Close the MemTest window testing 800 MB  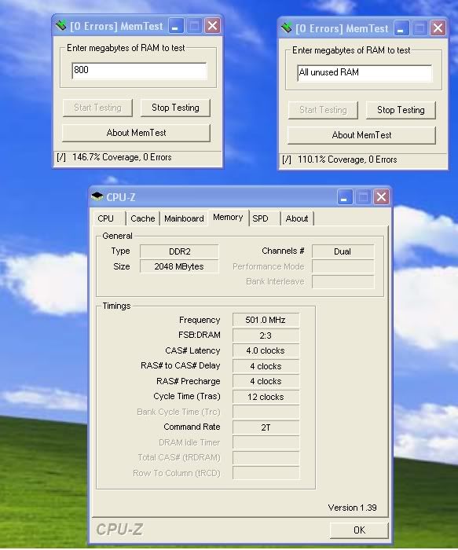212,26
